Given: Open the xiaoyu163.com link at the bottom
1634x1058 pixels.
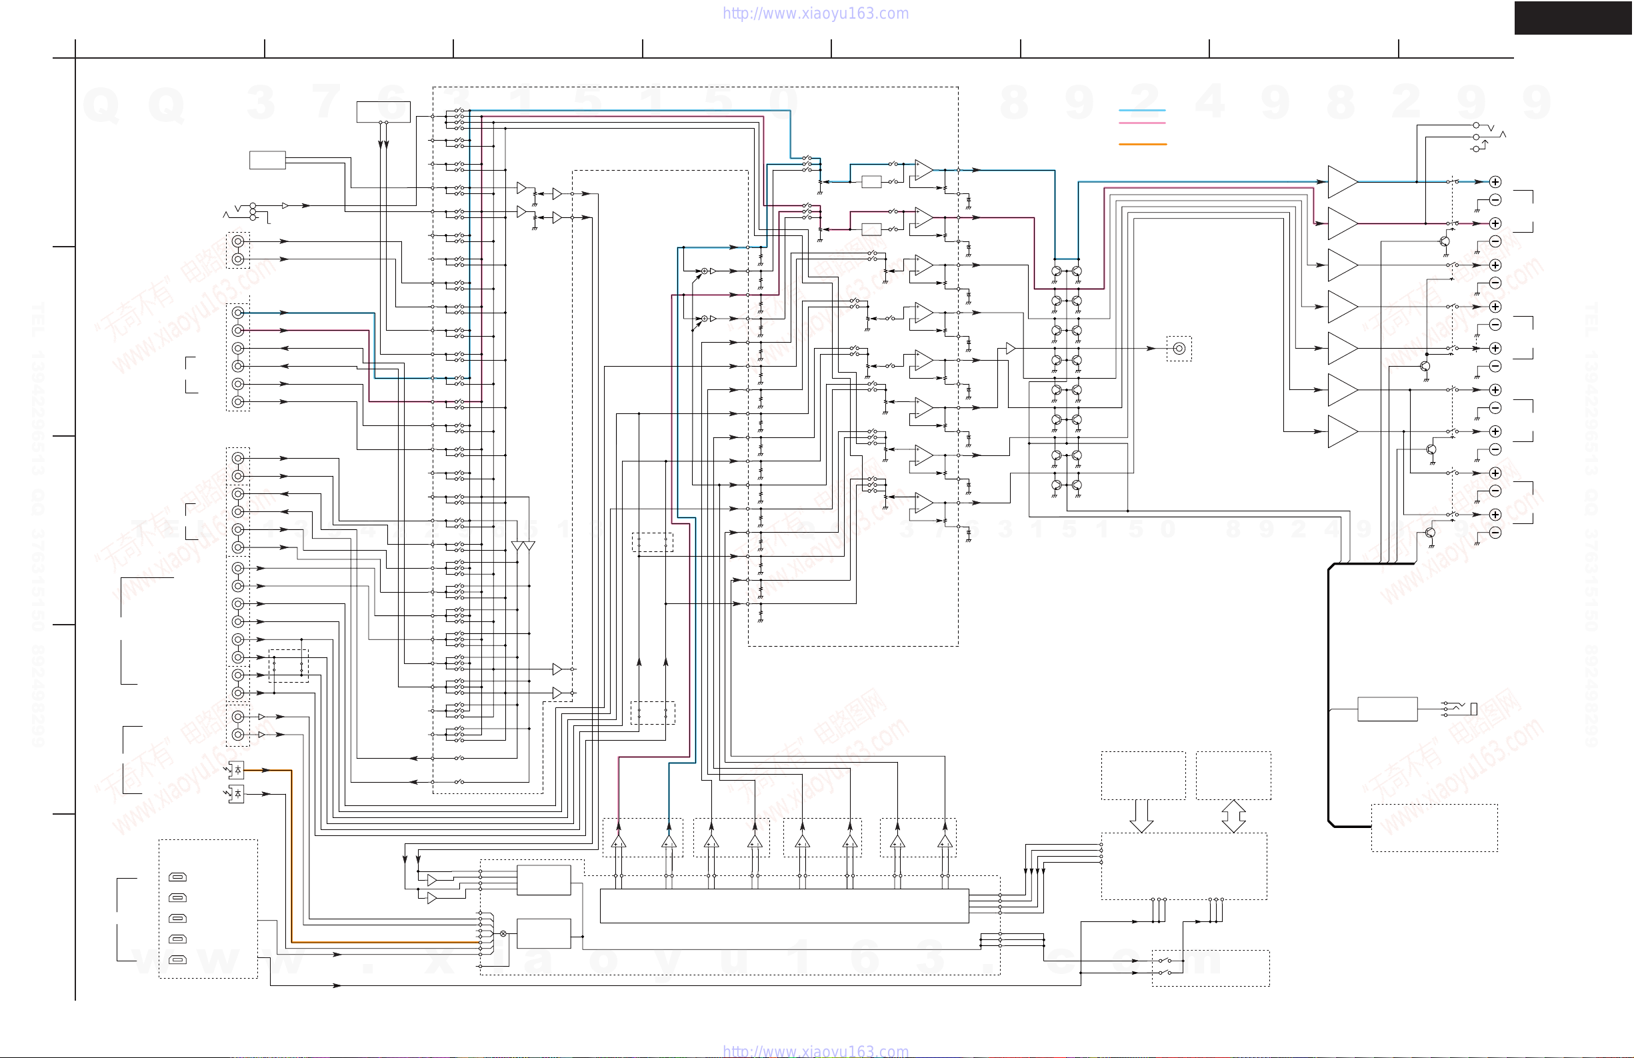Looking at the screenshot, I should [815, 1051].
